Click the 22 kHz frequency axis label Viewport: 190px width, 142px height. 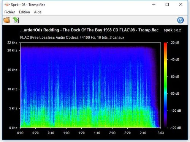click(12, 43)
